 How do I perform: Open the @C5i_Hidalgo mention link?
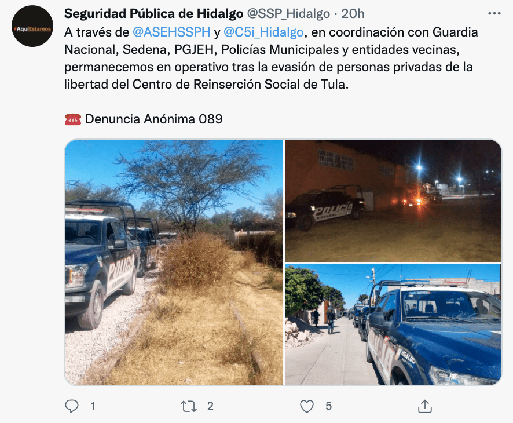(263, 32)
